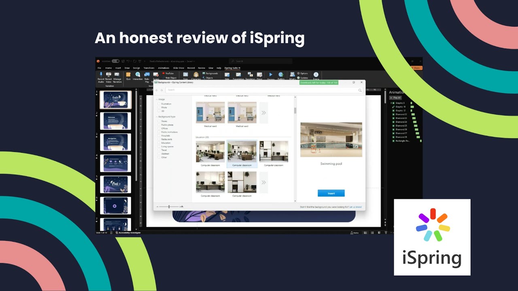This screenshot has width=518, height=291.
Task: Click the YouTube insert icon
Action: coord(163,74)
